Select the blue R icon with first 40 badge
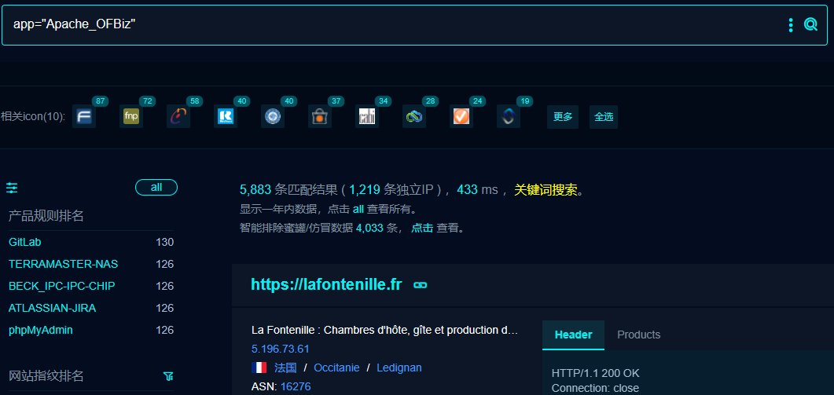Image resolution: width=834 pixels, height=395 pixels. [x=226, y=116]
